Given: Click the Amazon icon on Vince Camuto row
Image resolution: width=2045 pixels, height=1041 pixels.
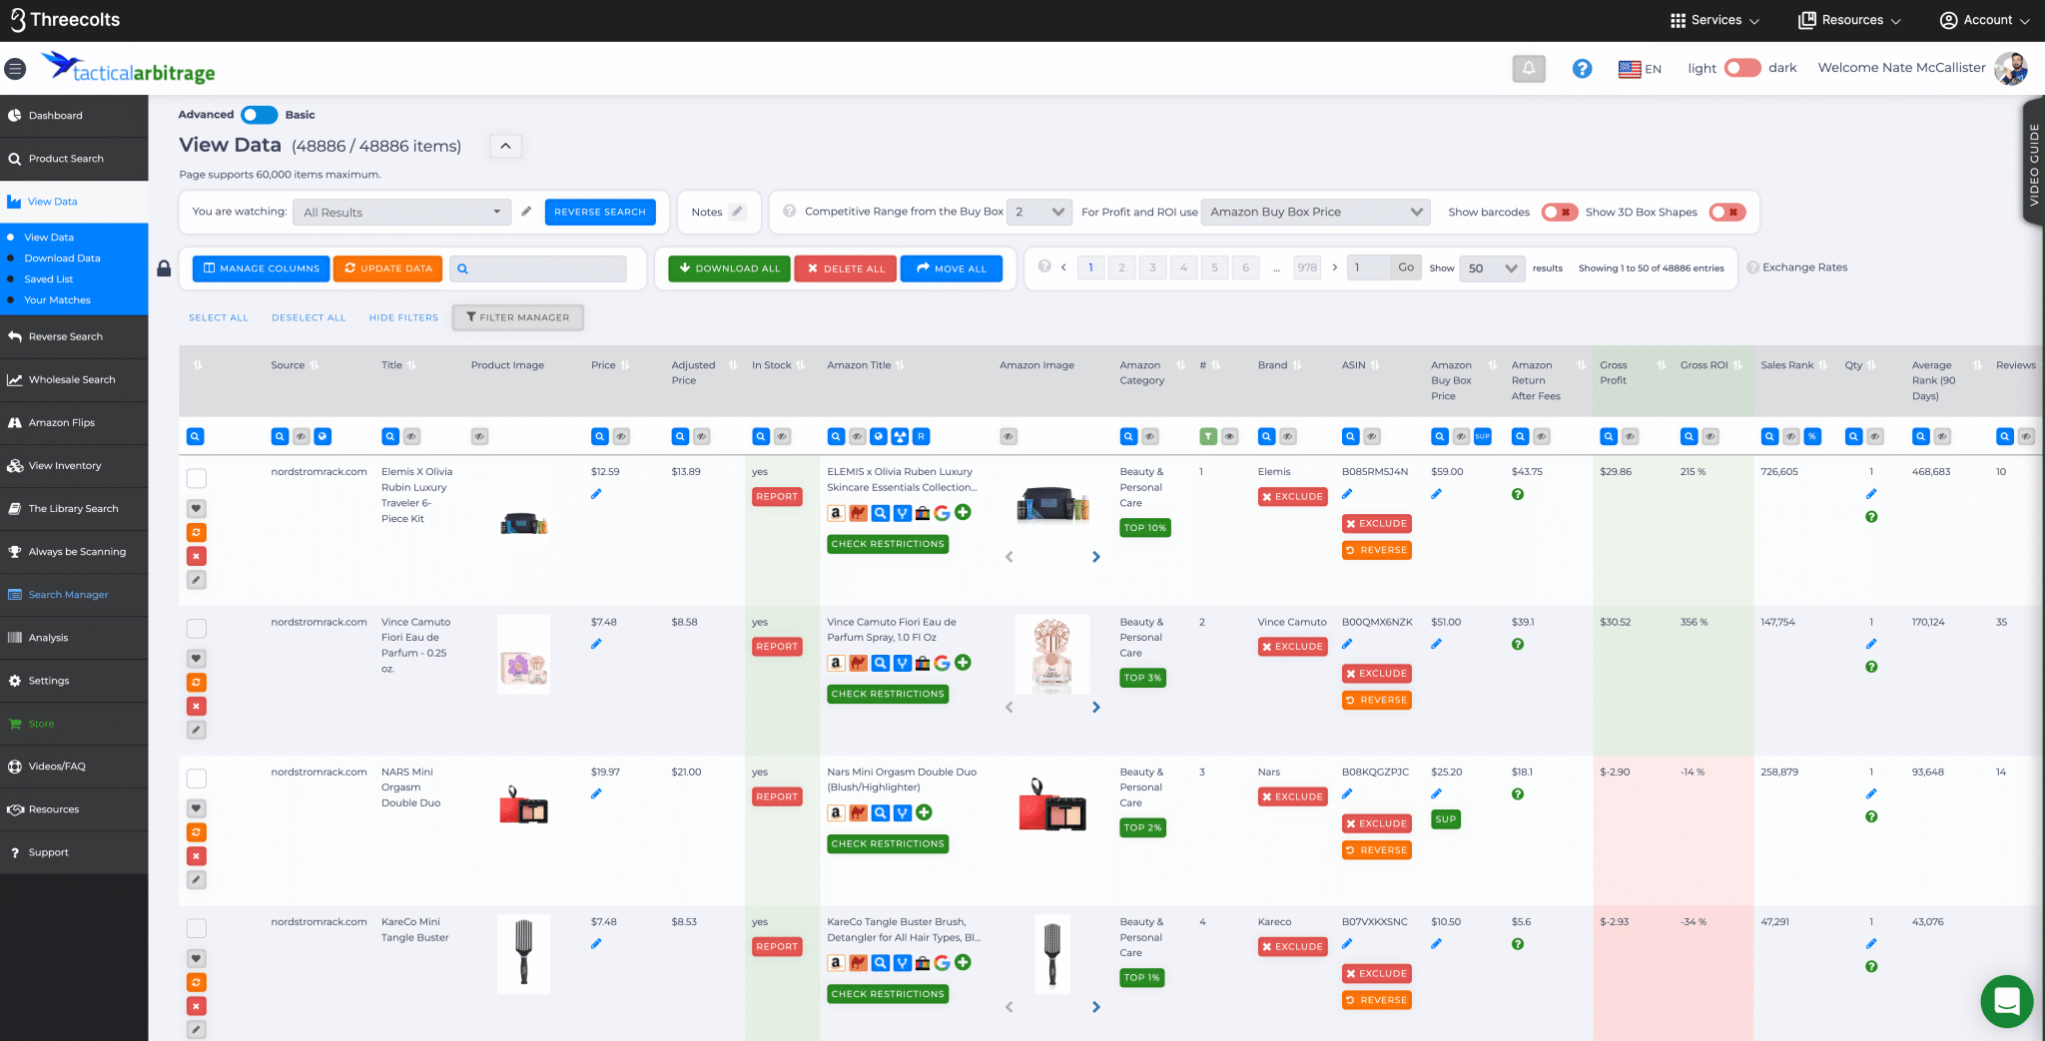Looking at the screenshot, I should pos(836,663).
